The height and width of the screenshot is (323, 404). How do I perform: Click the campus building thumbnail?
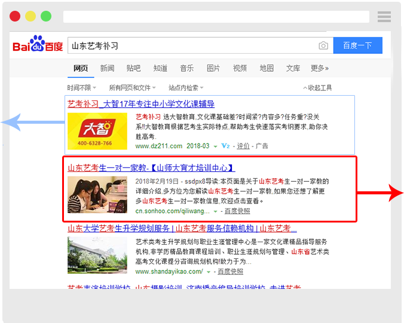(x=97, y=255)
